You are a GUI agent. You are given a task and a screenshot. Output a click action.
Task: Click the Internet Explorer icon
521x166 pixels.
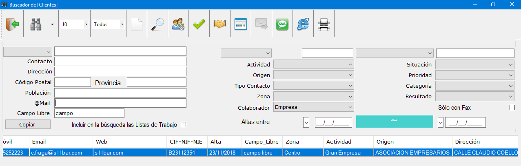[303, 24]
